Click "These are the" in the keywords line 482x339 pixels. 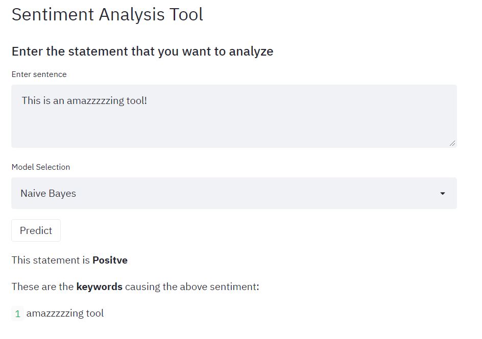tap(42, 286)
